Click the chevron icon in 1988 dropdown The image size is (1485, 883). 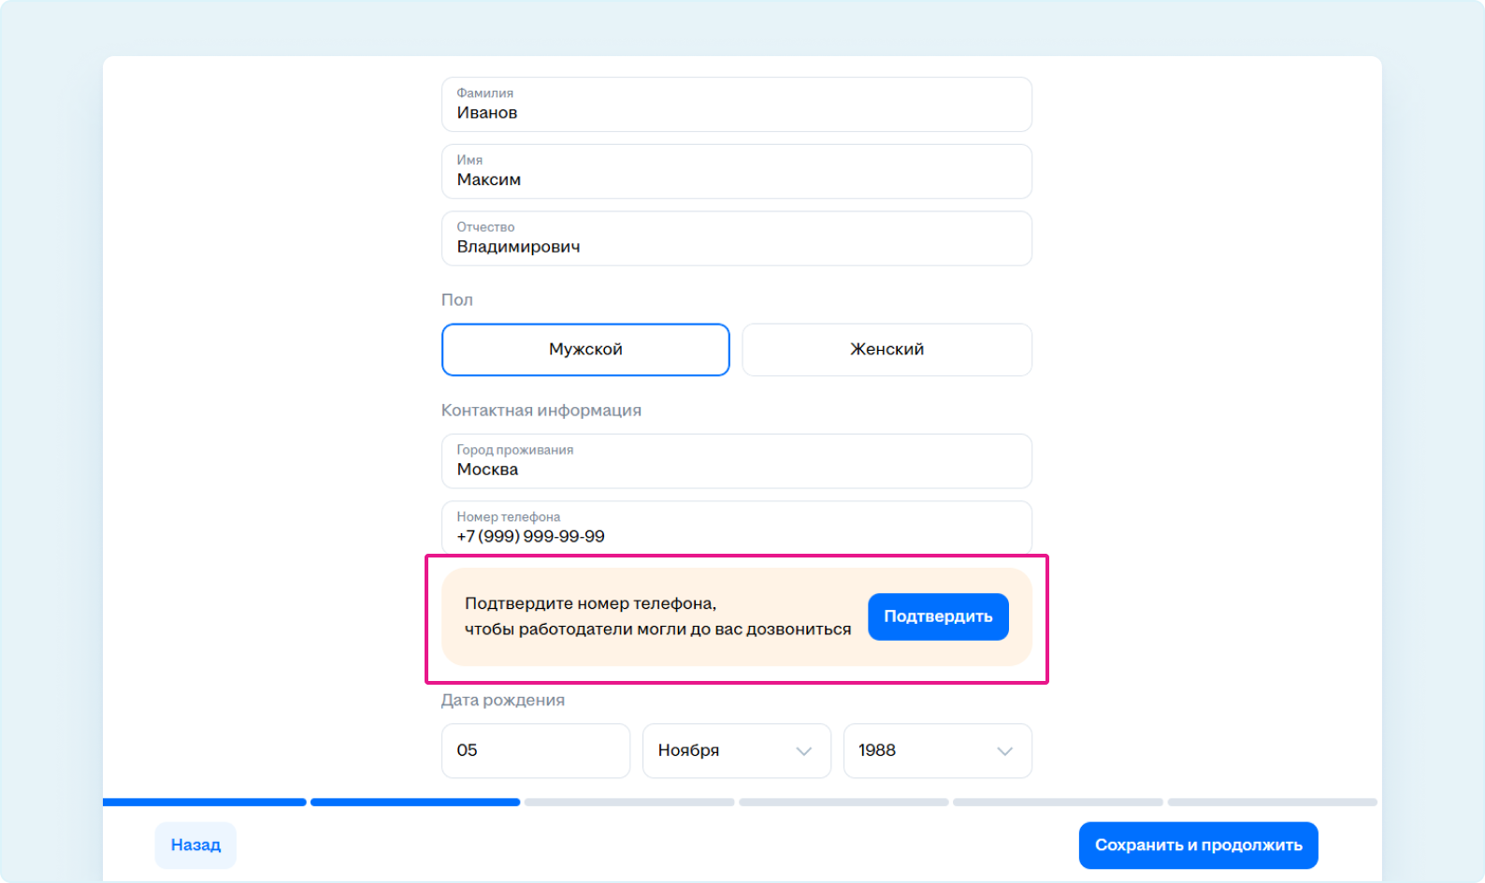pos(1004,751)
